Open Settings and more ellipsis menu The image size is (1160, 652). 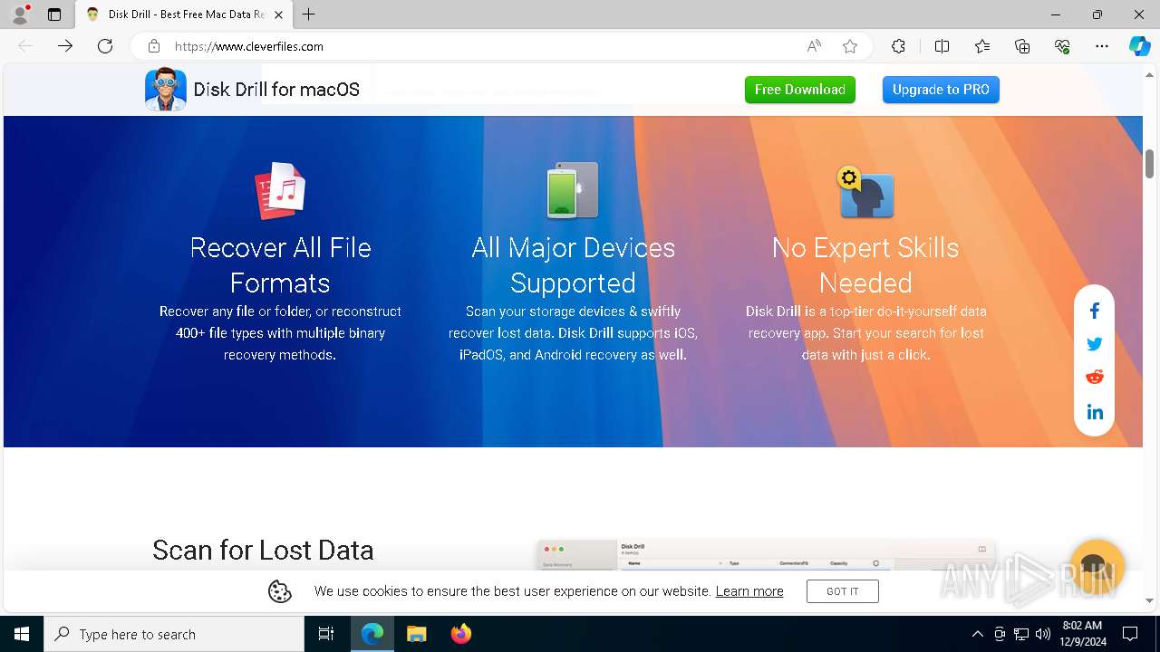click(1102, 46)
